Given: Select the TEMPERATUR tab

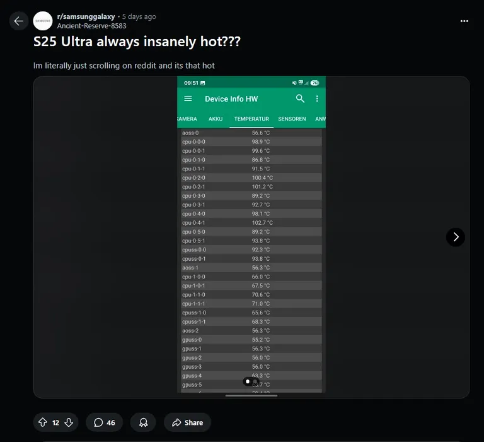Looking at the screenshot, I should [x=251, y=119].
